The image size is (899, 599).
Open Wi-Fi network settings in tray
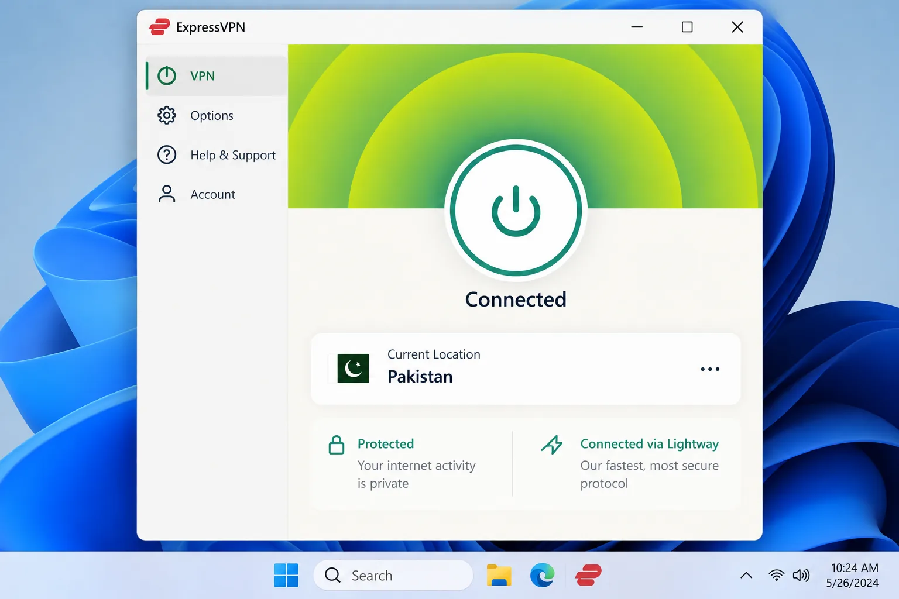click(x=777, y=576)
